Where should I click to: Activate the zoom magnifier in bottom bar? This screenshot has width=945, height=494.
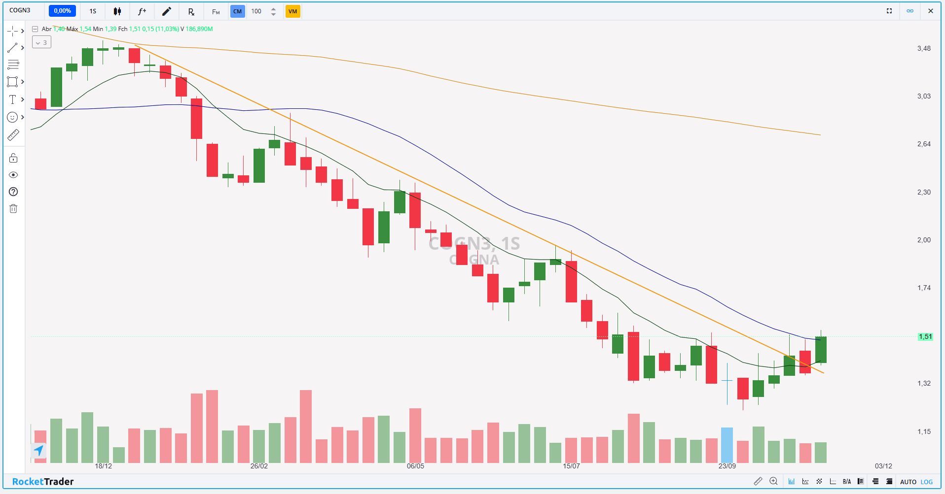pos(773,481)
